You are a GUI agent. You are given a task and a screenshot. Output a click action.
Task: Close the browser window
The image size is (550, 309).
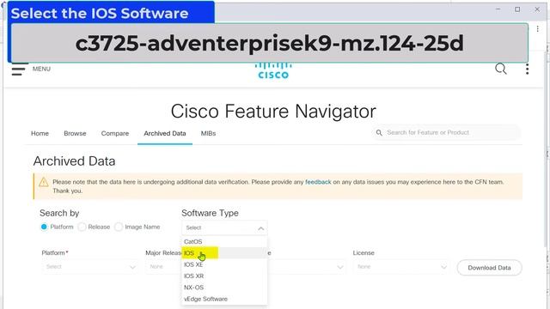click(x=537, y=9)
